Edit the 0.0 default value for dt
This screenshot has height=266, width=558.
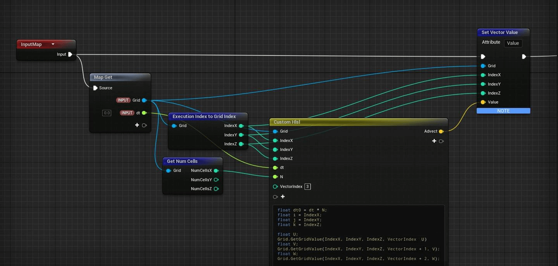tap(107, 113)
